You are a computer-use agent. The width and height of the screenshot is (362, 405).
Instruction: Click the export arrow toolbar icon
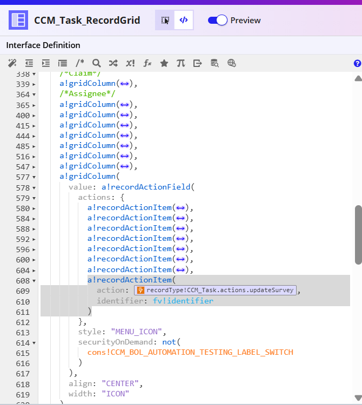click(x=197, y=63)
